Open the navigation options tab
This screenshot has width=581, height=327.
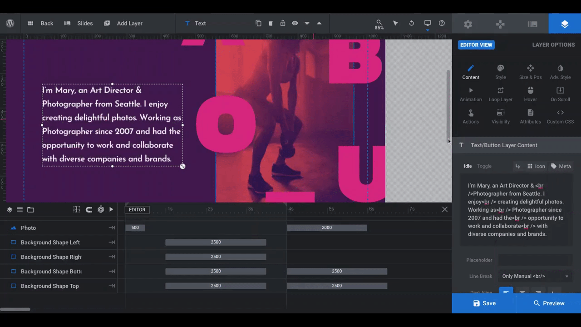point(500,24)
